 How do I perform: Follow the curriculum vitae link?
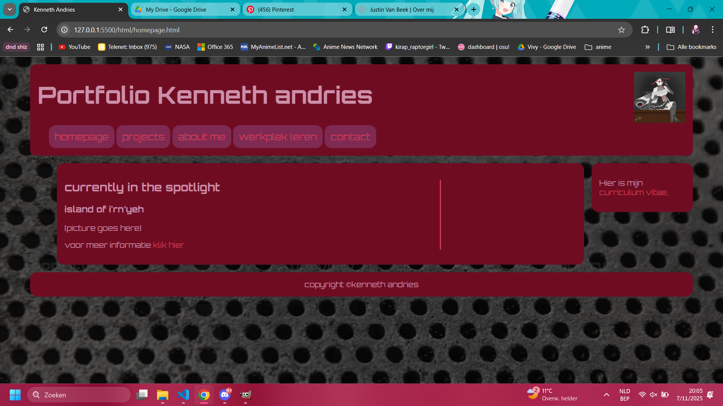[x=633, y=192]
